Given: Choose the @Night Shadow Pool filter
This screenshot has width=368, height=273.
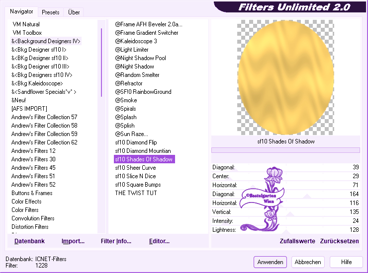Looking at the screenshot, I should coord(140,58).
